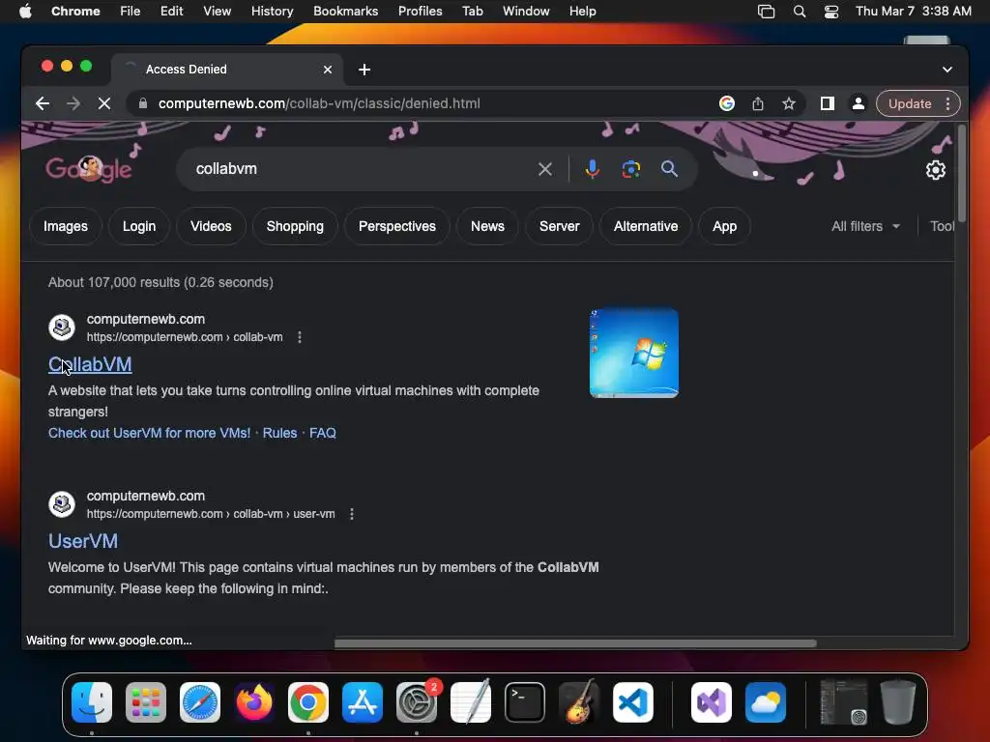Open the Bookmarks menu

[345, 12]
